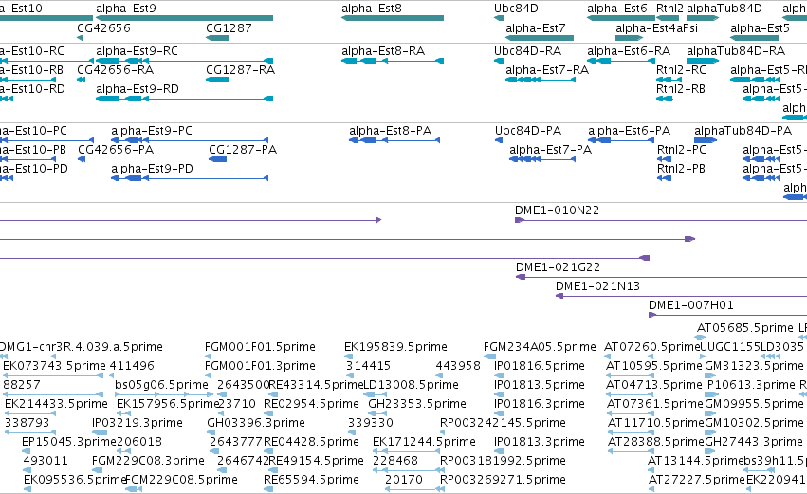This screenshot has height=494, width=807.
Task: Select the FGM234A05.5prime EST
Action: click(489, 357)
